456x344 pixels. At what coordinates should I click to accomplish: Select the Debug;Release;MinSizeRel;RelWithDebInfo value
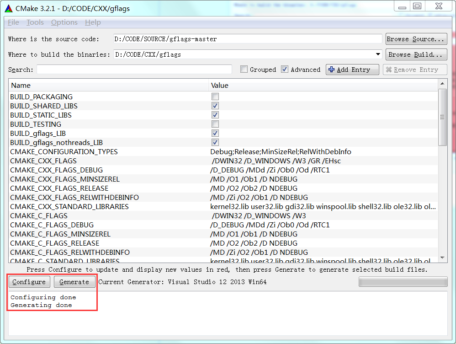pyautogui.click(x=281, y=152)
